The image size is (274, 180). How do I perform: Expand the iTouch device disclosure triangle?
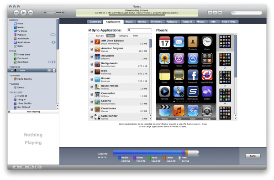(x=12, y=71)
